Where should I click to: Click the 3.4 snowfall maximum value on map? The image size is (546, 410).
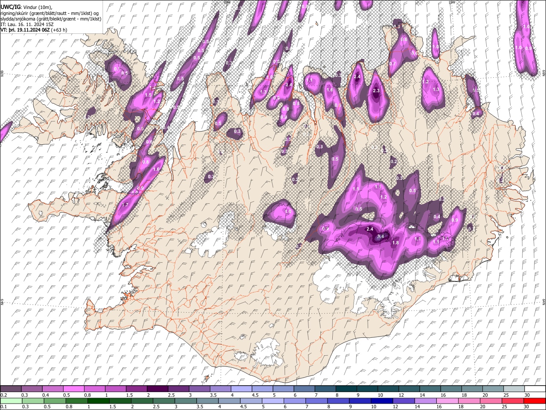click(381, 236)
